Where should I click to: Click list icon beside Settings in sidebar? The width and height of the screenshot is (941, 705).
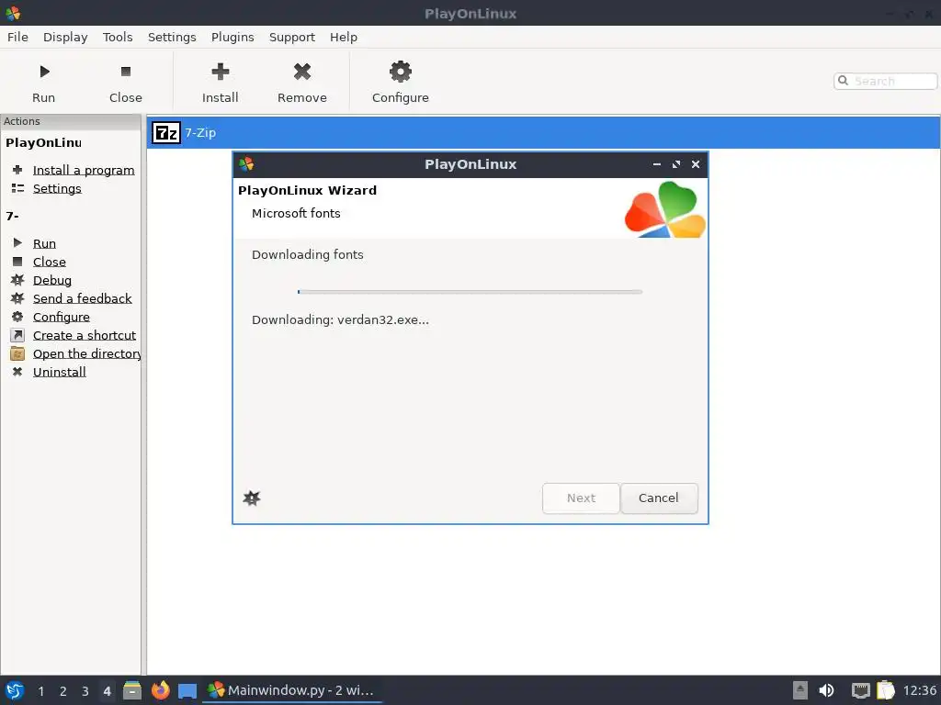(17, 188)
